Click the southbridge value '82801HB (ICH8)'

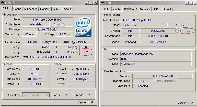click(158, 36)
